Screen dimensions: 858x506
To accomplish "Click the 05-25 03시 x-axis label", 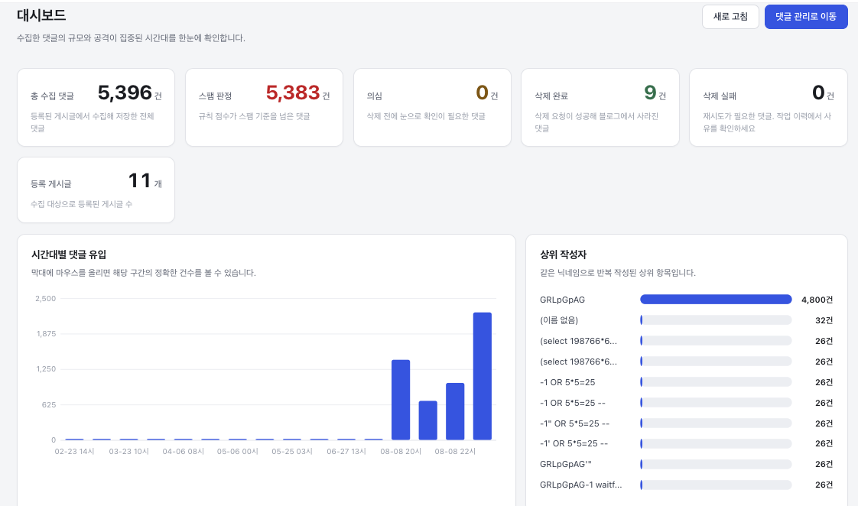I will (x=292, y=451).
